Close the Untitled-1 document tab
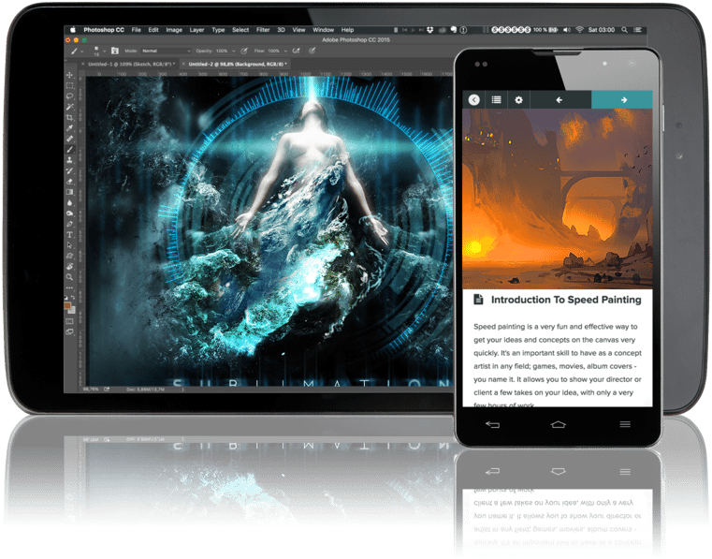The width and height of the screenshot is (712, 559). 82,64
